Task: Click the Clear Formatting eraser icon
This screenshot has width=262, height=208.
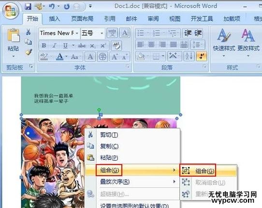Action: (116, 45)
